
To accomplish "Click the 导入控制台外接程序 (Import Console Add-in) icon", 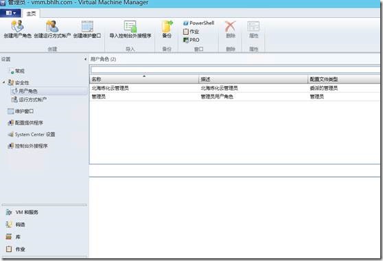I will click(x=130, y=26).
